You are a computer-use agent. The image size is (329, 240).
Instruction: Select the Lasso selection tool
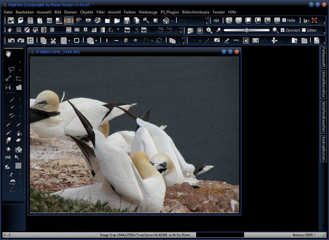[11, 69]
